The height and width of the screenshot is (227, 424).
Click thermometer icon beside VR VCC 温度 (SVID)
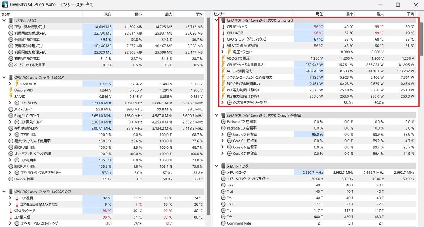click(223, 46)
